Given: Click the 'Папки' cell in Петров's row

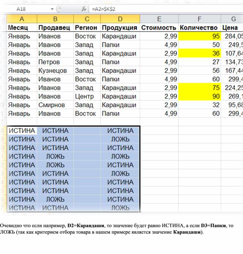Looking at the screenshot, I should pyautogui.click(x=120, y=62).
